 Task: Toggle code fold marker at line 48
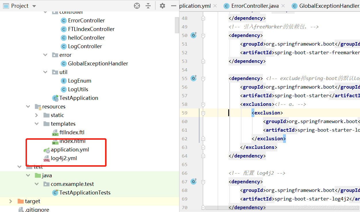203,18
